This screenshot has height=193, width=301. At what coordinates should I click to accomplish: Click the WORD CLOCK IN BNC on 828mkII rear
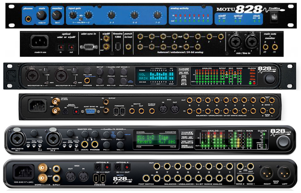[56, 101]
